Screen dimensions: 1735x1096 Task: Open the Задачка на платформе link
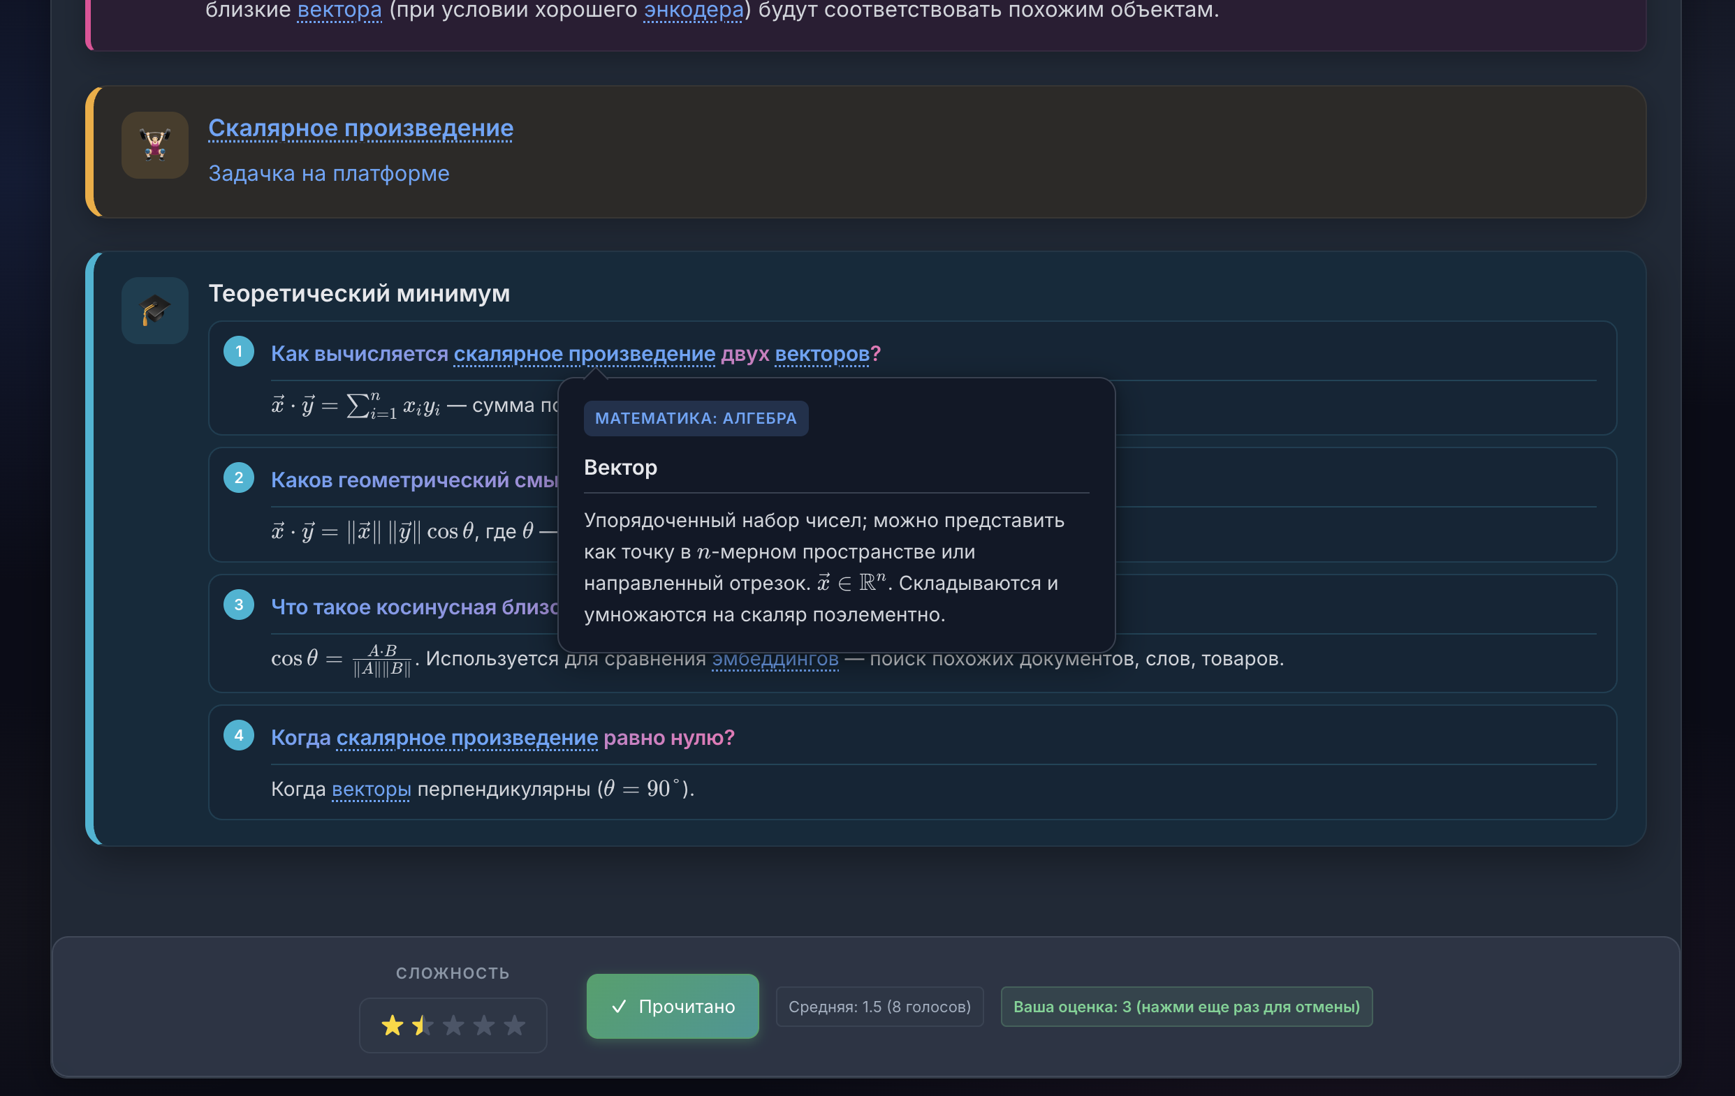coord(328,174)
